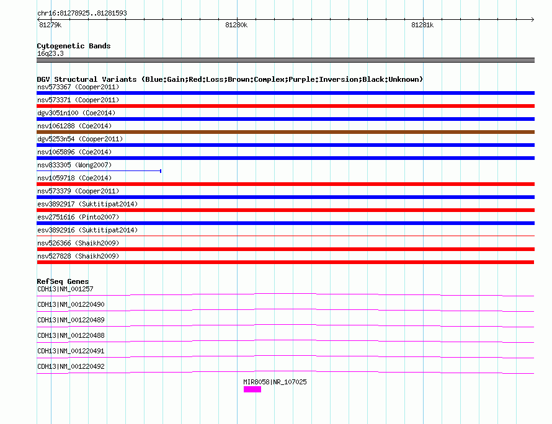Click the 81280k ruler label
This screenshot has height=424, width=552.
[x=236, y=25]
